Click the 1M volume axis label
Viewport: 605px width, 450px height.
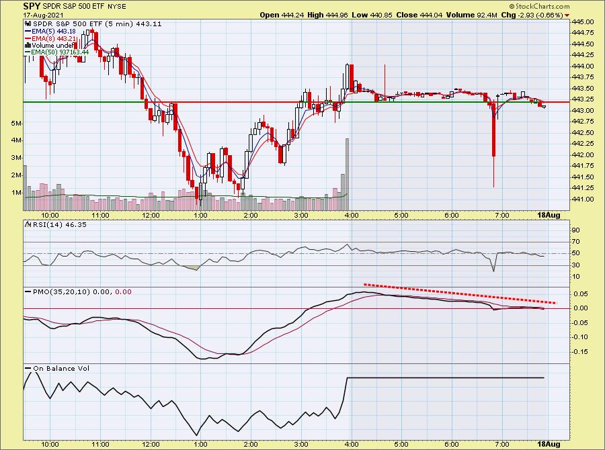[x=16, y=192]
